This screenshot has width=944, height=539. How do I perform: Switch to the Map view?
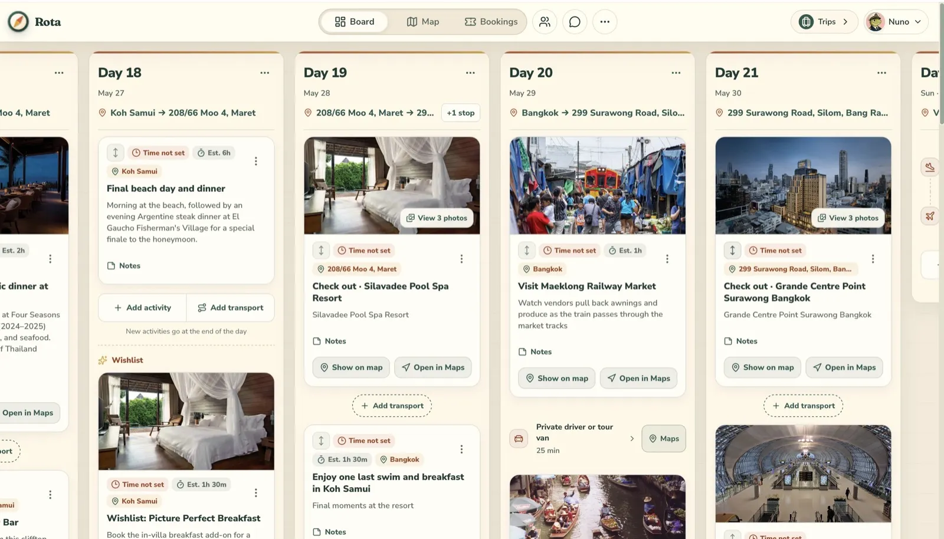pyautogui.click(x=423, y=22)
